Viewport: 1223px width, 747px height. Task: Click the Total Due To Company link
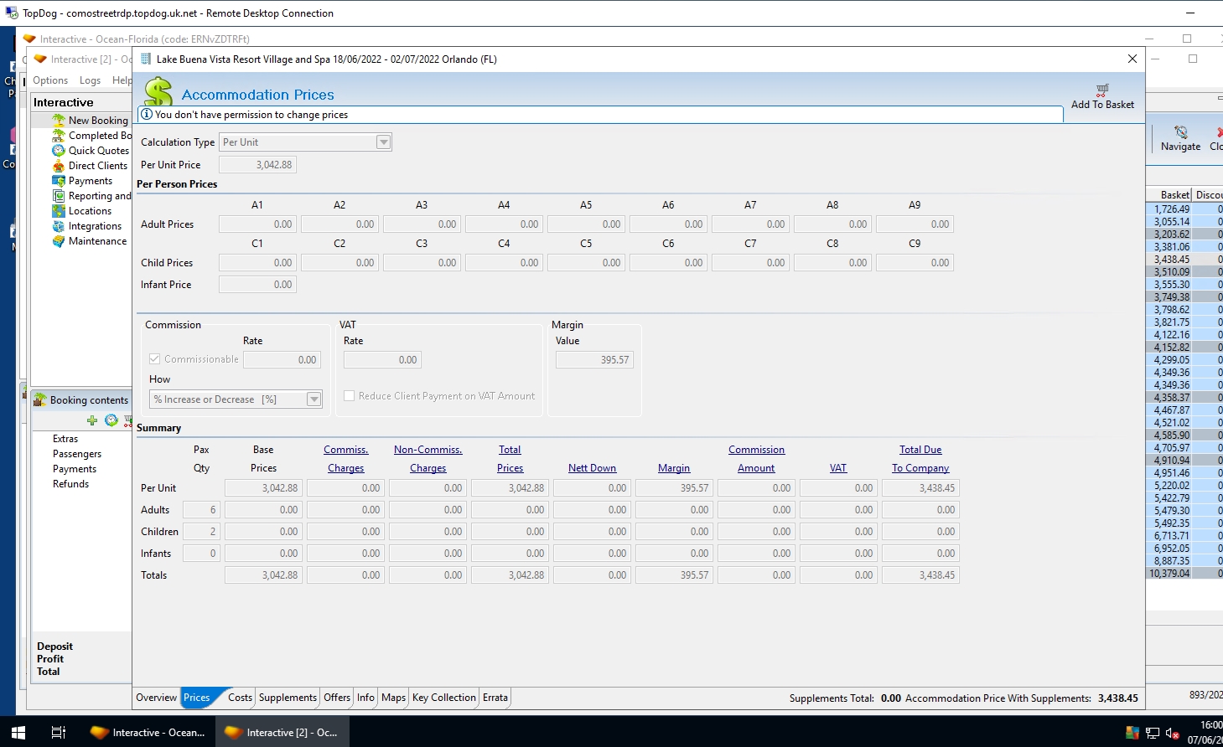point(920,459)
